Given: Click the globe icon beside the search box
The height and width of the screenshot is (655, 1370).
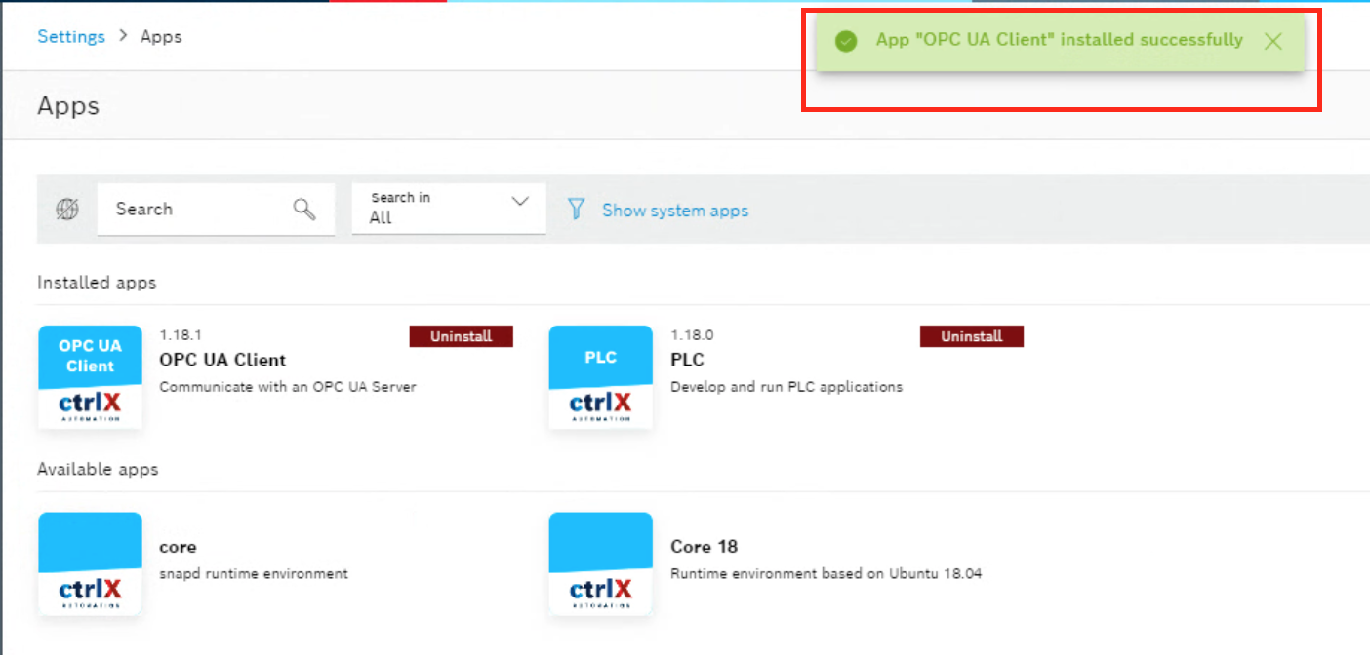Looking at the screenshot, I should click(x=67, y=209).
